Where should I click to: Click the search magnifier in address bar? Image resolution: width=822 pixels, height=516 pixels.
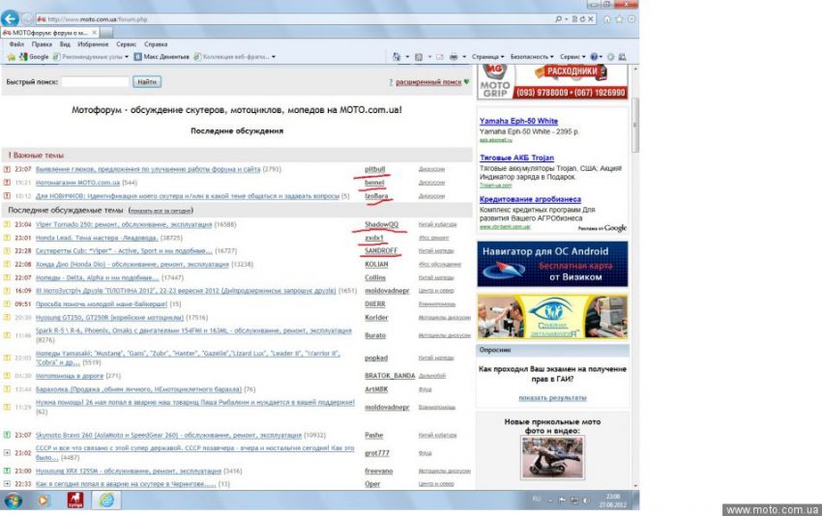pos(558,19)
